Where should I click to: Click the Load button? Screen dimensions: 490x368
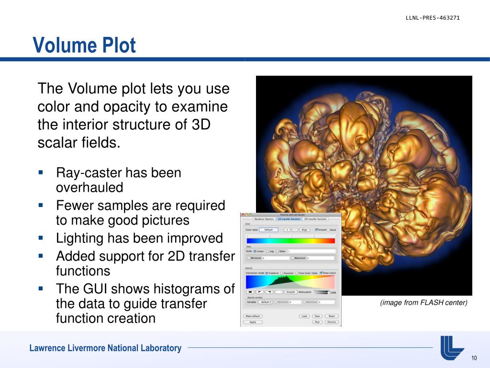point(304,316)
